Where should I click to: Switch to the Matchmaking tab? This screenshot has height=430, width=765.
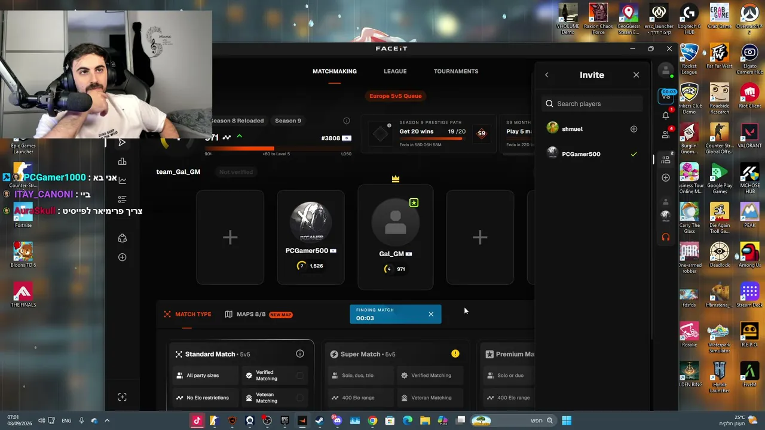pos(335,71)
